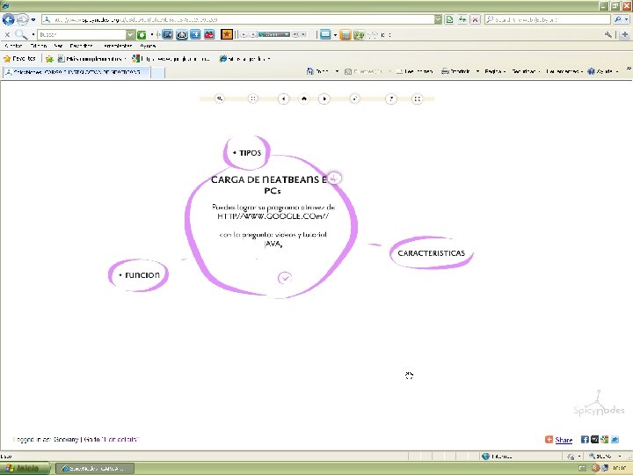Click the red video toolbar icon
Screen dimensions: 633x475
tap(209, 34)
